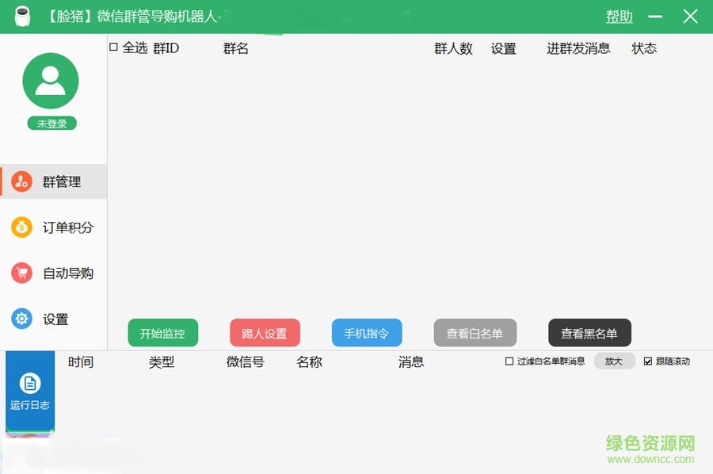Click the orange coin icon beside 订单积分
Screen dimensions: 713x474
click(20, 227)
